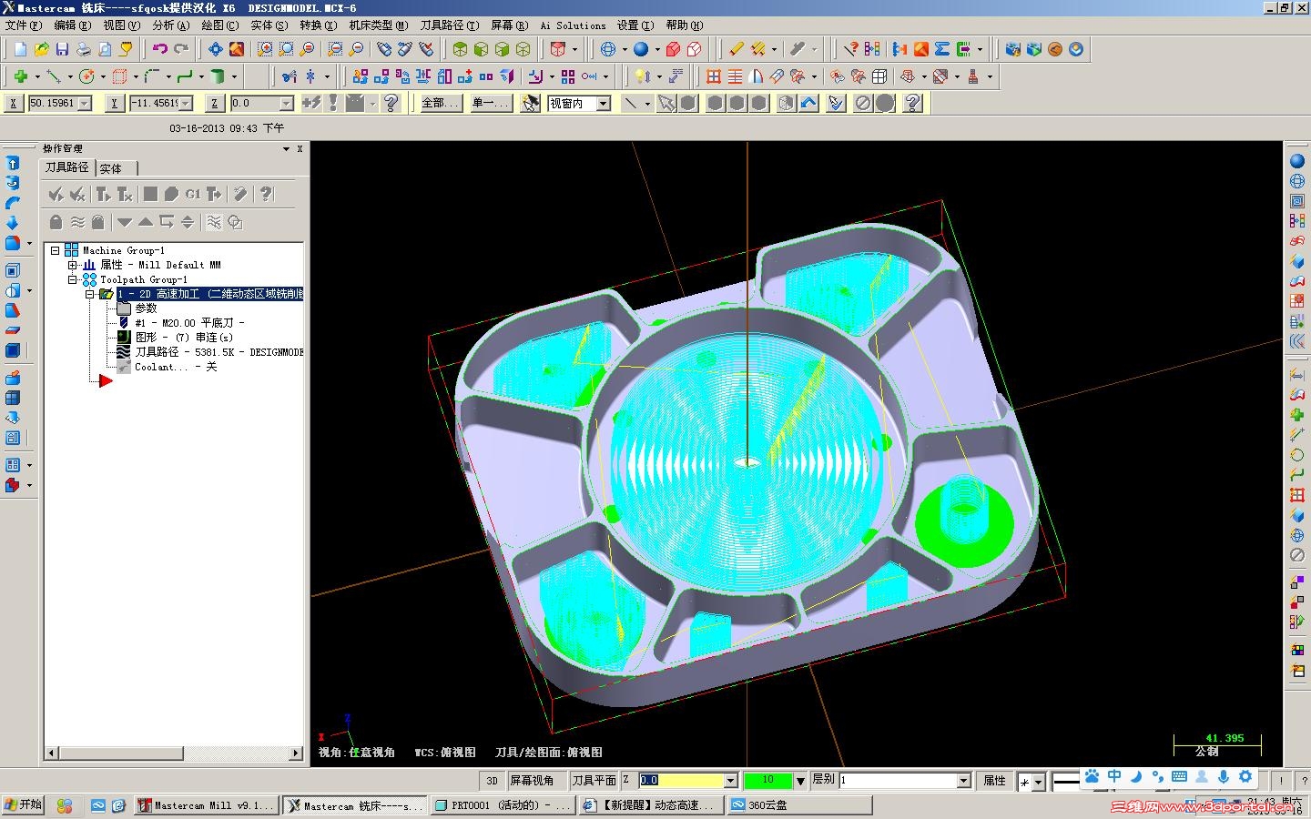
Task: Open the Z coordinate dropdown in top bar
Action: [x=287, y=104]
